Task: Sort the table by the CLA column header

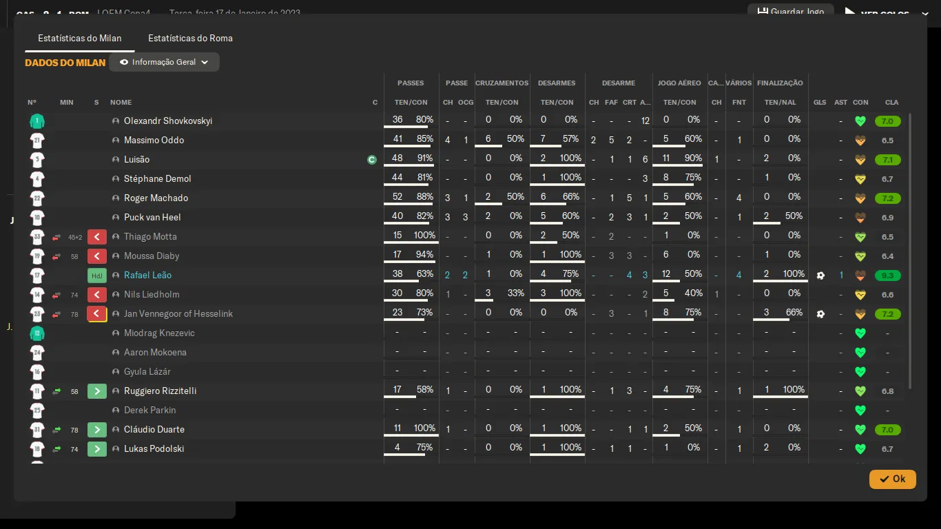Action: click(x=891, y=103)
